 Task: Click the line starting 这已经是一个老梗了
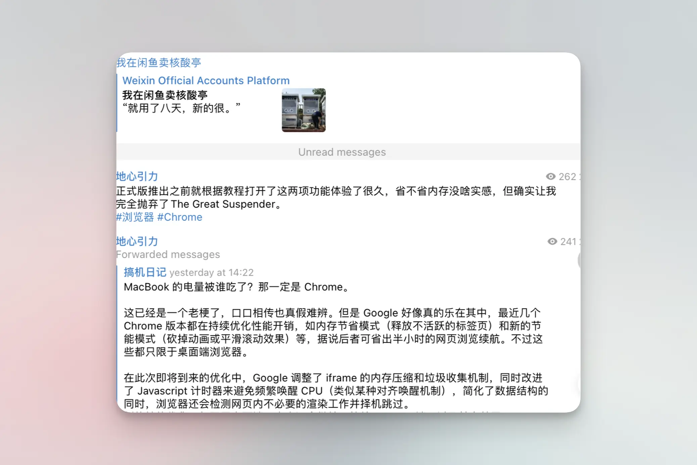332,313
